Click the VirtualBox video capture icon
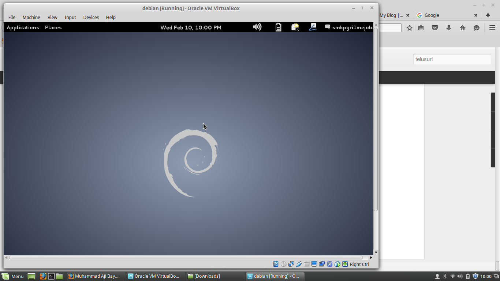The image size is (500, 281). pos(322,264)
